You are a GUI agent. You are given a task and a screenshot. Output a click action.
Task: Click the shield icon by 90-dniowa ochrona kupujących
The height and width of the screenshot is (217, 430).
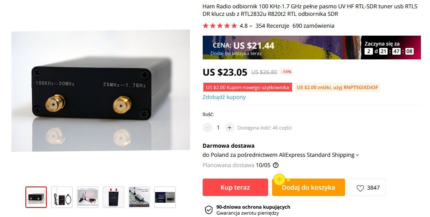tap(209, 210)
